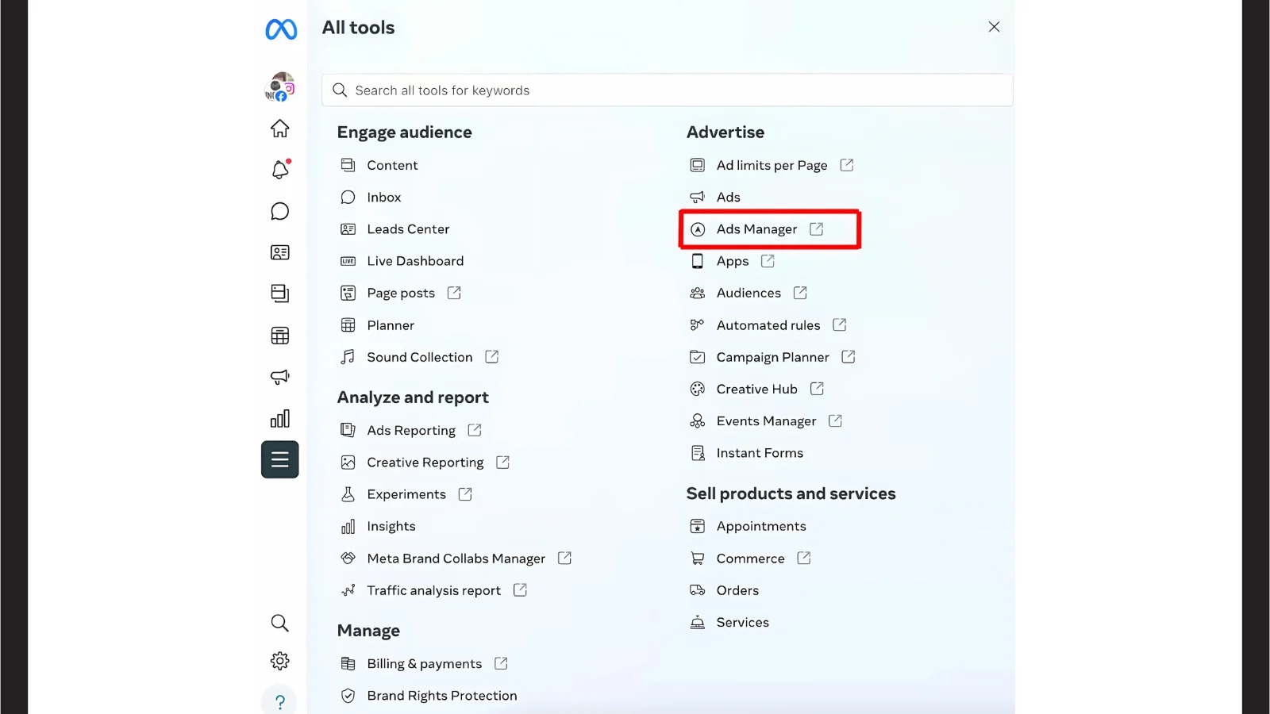Open Ads Reporting
This screenshot has width=1270, height=714.
click(411, 430)
